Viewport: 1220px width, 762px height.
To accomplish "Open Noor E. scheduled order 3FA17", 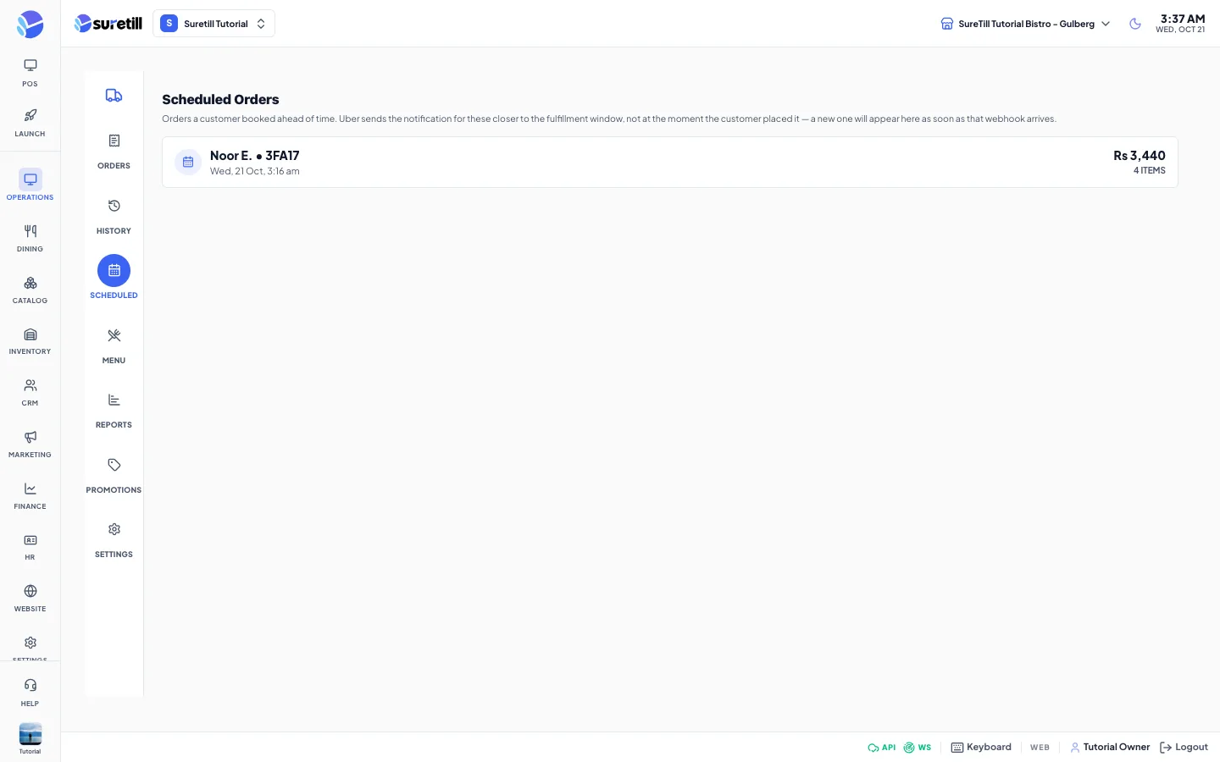I will [x=669, y=162].
